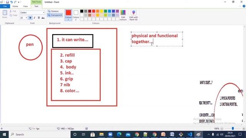
Task: Toggle Bold formatting
Action: click(30, 18)
